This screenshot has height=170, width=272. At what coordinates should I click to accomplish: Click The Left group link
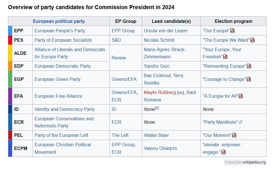point(120,135)
